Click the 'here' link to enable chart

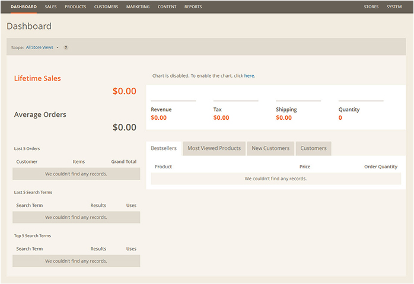pos(249,76)
